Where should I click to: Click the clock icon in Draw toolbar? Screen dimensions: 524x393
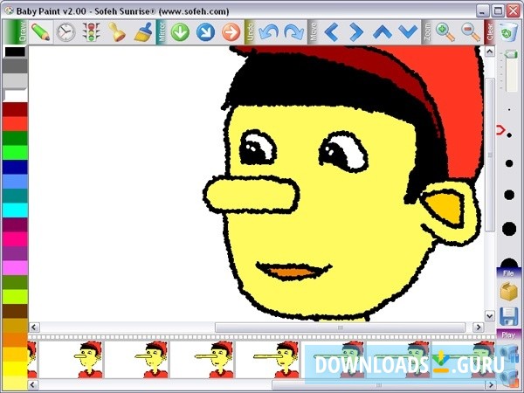tap(65, 32)
